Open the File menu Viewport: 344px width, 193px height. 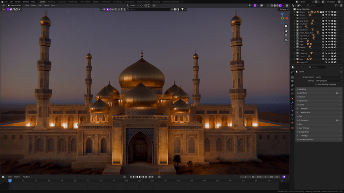tap(6, 2)
